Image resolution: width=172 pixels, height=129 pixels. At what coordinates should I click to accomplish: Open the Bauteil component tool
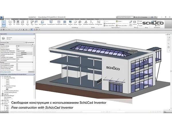[22, 23]
